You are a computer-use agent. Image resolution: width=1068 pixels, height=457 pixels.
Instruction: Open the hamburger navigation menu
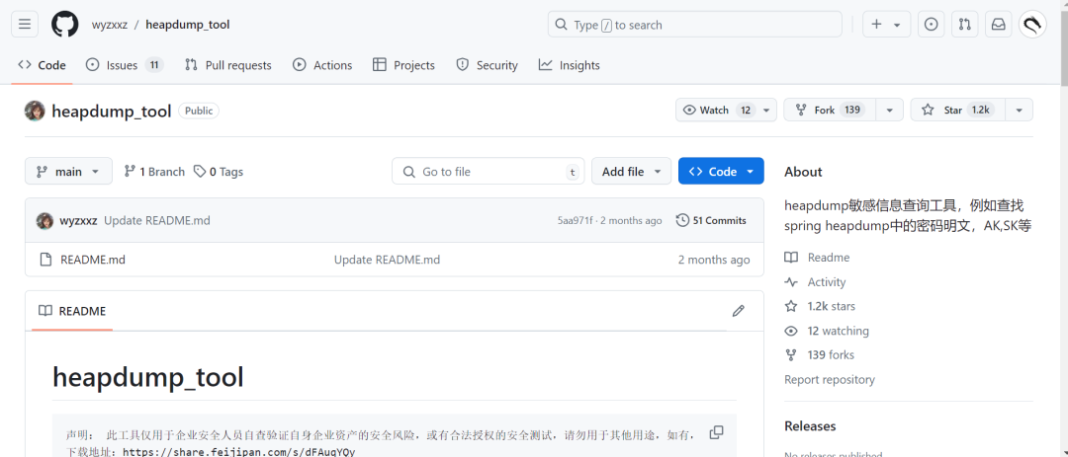25,25
